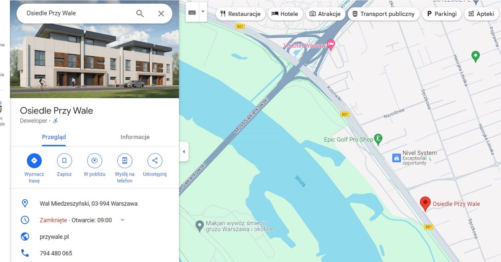
Task: Click the Wyznacz trasę directions icon
Action: coord(34,161)
